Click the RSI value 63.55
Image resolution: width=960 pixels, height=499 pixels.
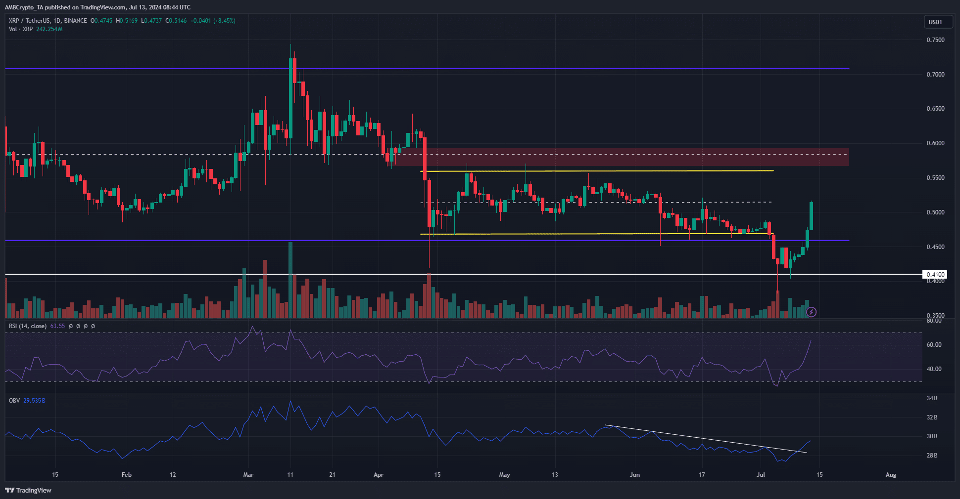coord(57,326)
